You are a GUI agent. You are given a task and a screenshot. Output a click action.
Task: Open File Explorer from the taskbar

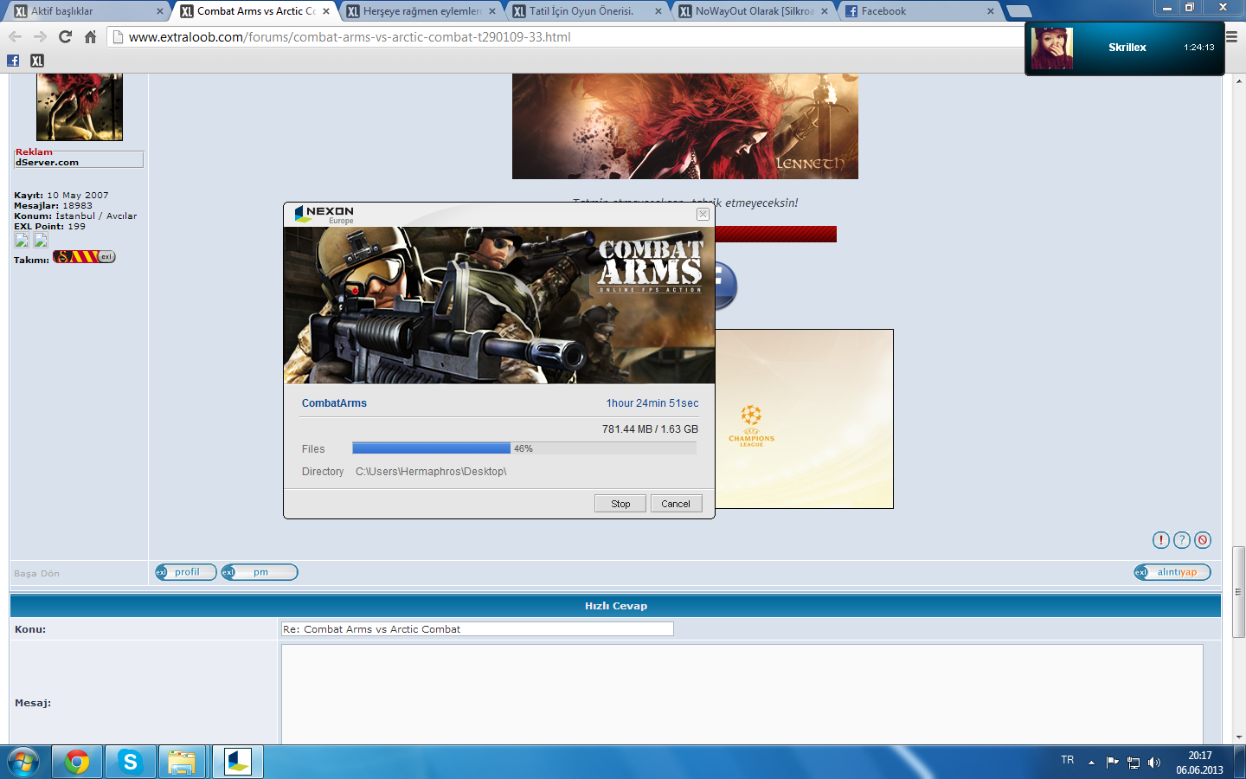(x=183, y=762)
